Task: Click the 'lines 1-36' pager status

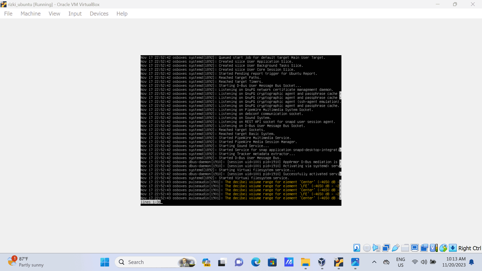Action: click(151, 202)
